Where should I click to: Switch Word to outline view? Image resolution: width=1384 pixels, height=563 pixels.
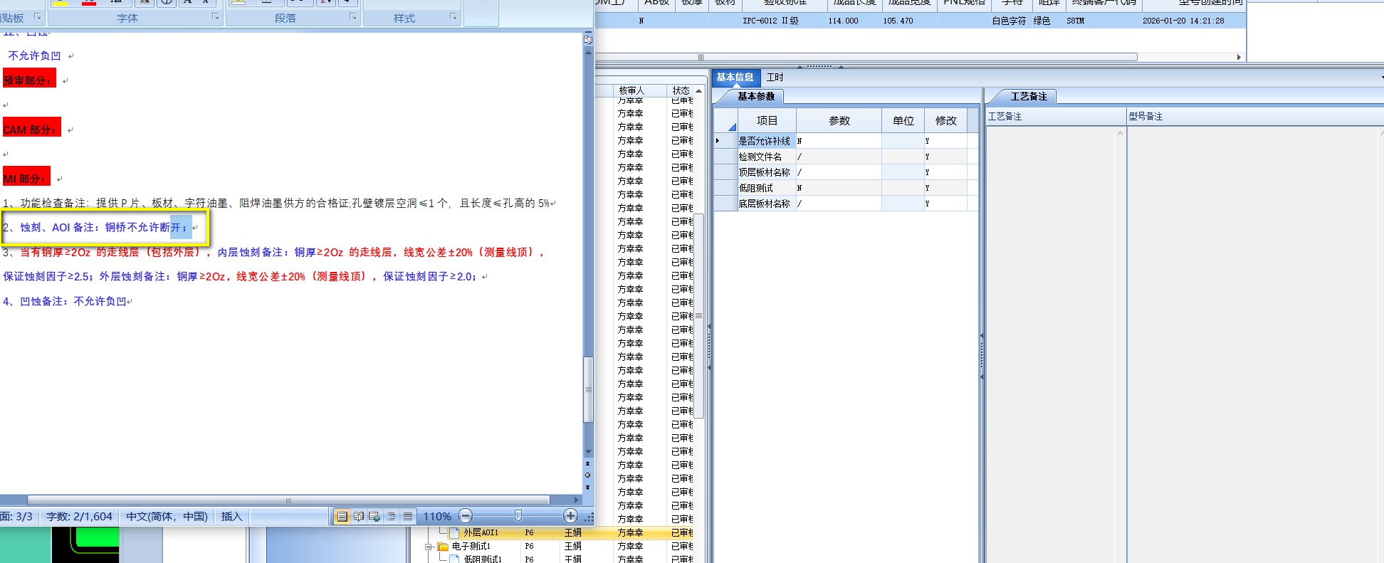pyautogui.click(x=391, y=517)
